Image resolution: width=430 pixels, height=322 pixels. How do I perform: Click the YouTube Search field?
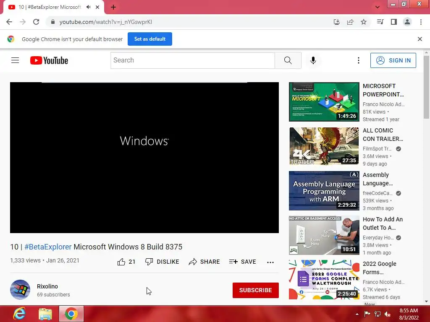click(x=192, y=60)
